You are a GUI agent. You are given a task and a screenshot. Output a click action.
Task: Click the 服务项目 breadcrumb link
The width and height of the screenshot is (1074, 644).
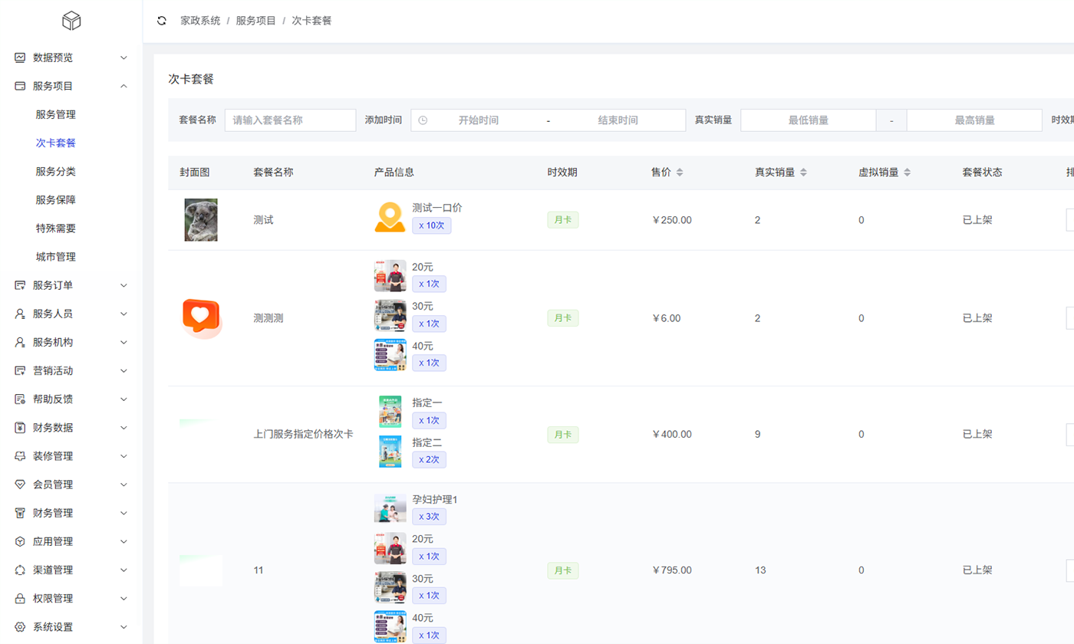255,21
